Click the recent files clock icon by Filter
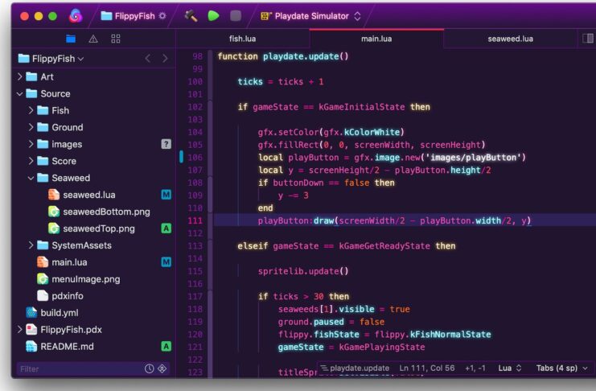 click(149, 368)
